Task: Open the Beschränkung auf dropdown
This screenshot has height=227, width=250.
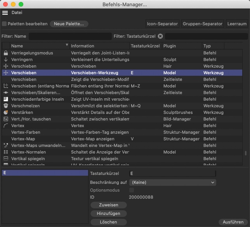Action: 172,182
